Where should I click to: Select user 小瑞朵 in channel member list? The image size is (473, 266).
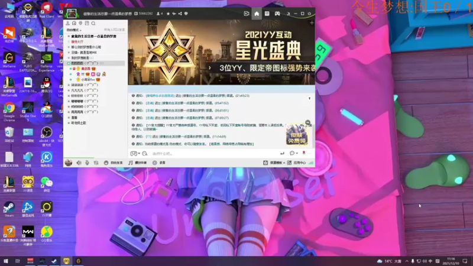point(88,80)
